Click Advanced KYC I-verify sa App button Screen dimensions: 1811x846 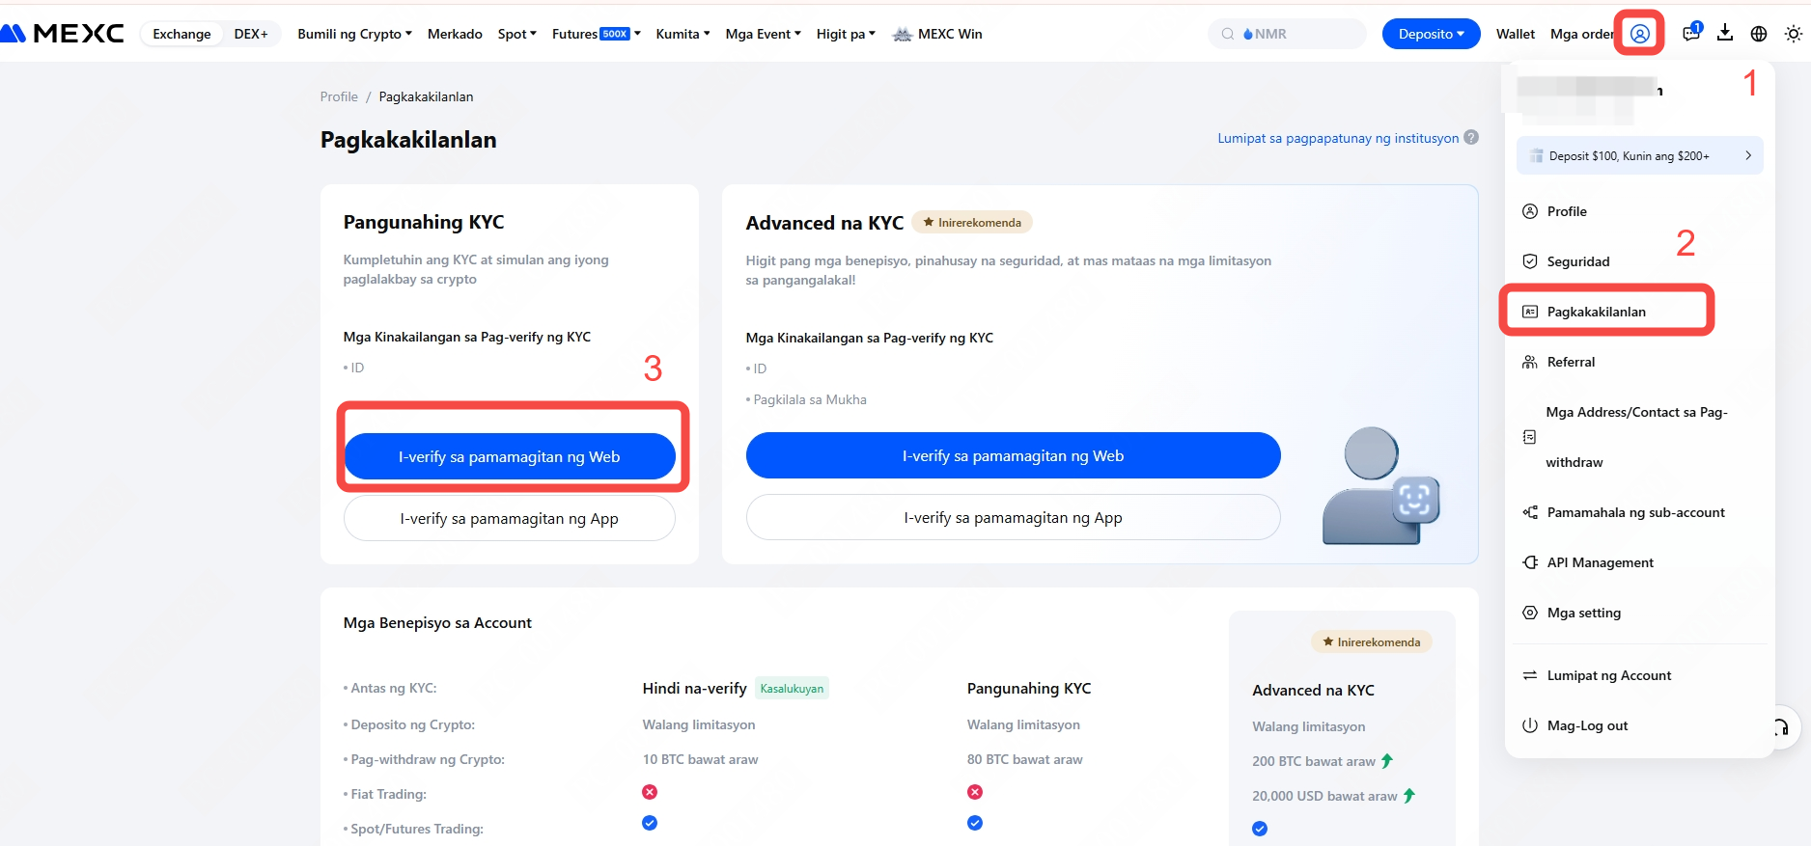tap(1013, 518)
